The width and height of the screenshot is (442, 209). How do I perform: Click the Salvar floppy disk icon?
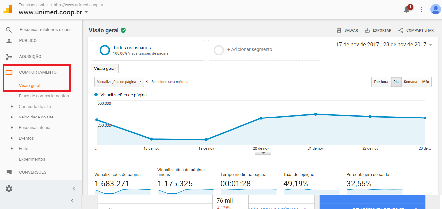point(339,30)
